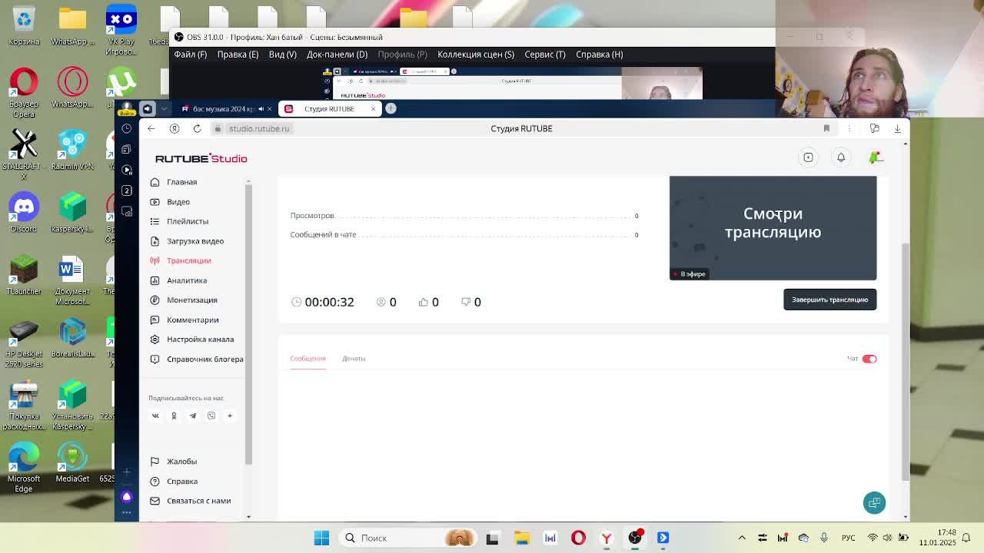The width and height of the screenshot is (984, 553).
Task: Open Главная in the RUTUBE Studio sidebar
Action: [181, 182]
